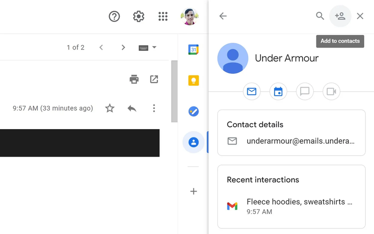This screenshot has height=234, width=374.
Task: Send email to Under Armour icon
Action: coord(252,91)
